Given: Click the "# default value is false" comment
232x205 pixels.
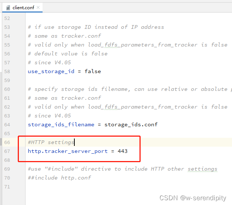Looking at the screenshot, I should coord(67,54).
